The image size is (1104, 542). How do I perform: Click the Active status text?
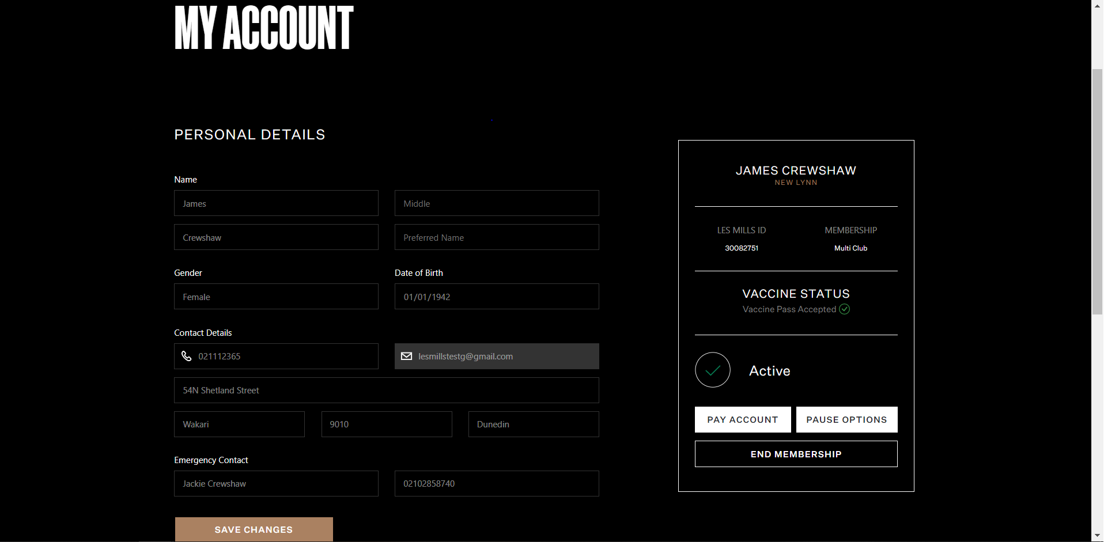(770, 371)
